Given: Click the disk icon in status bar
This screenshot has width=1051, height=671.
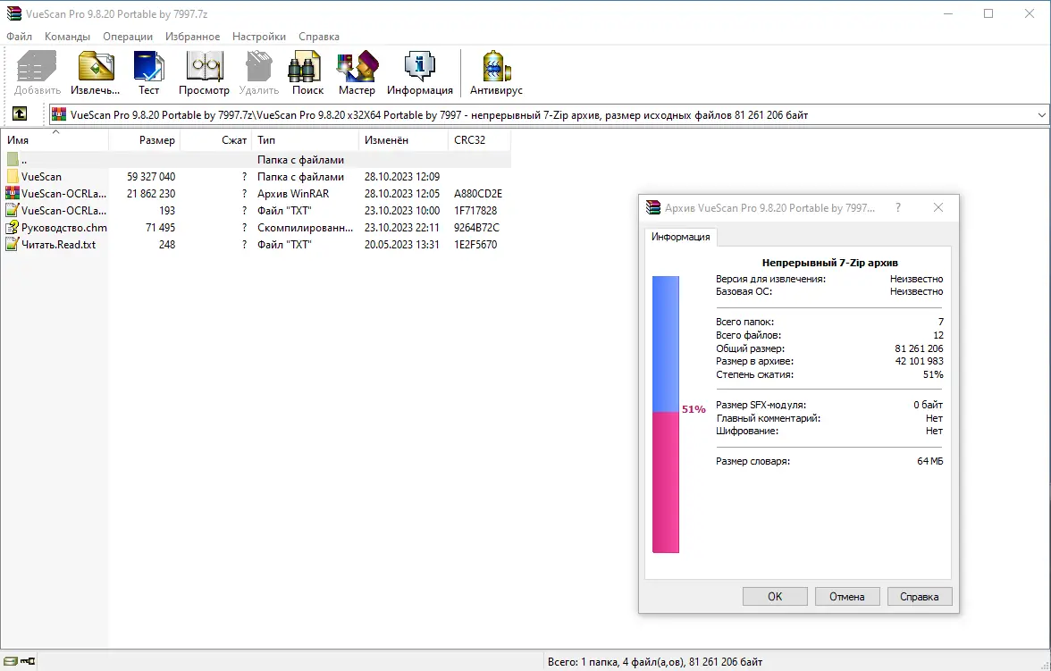Looking at the screenshot, I should click(x=11, y=661).
